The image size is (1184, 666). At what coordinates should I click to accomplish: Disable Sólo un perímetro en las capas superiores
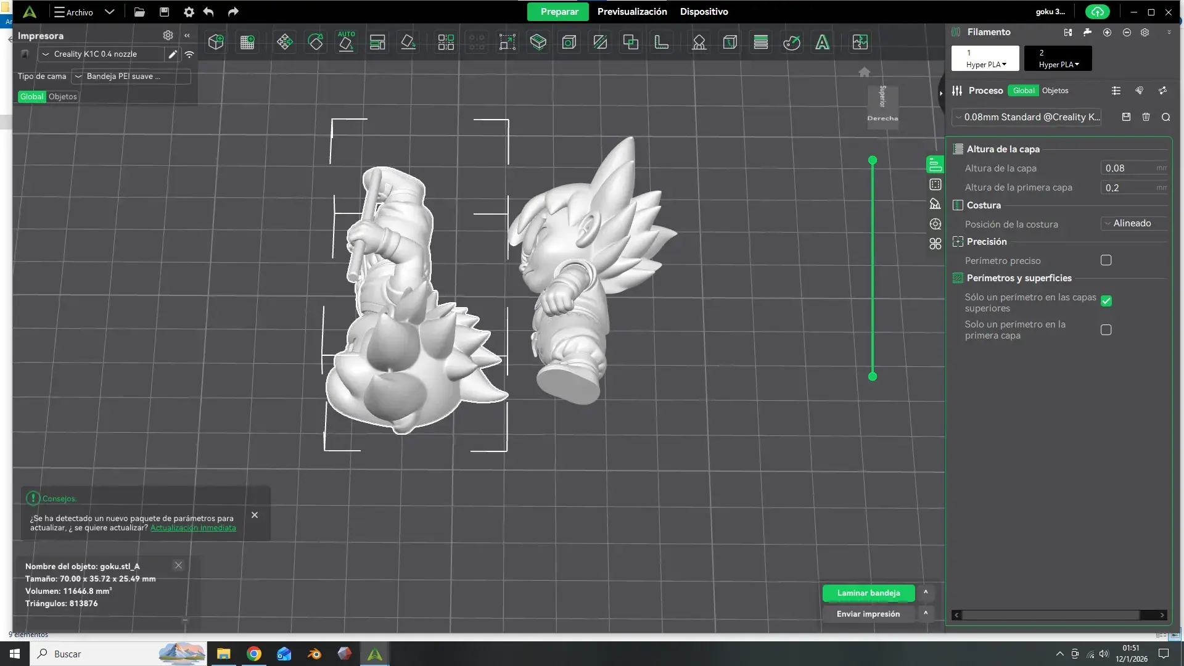pyautogui.click(x=1106, y=301)
